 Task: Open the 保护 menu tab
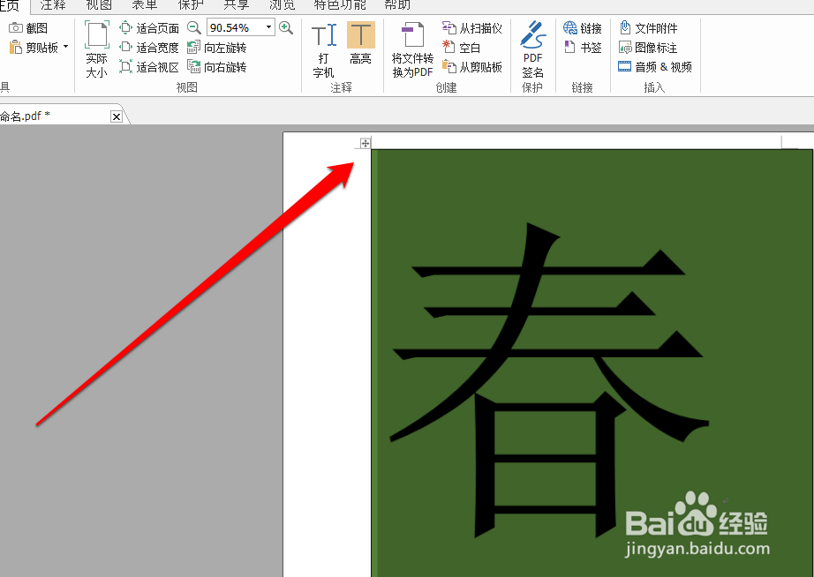click(x=191, y=4)
